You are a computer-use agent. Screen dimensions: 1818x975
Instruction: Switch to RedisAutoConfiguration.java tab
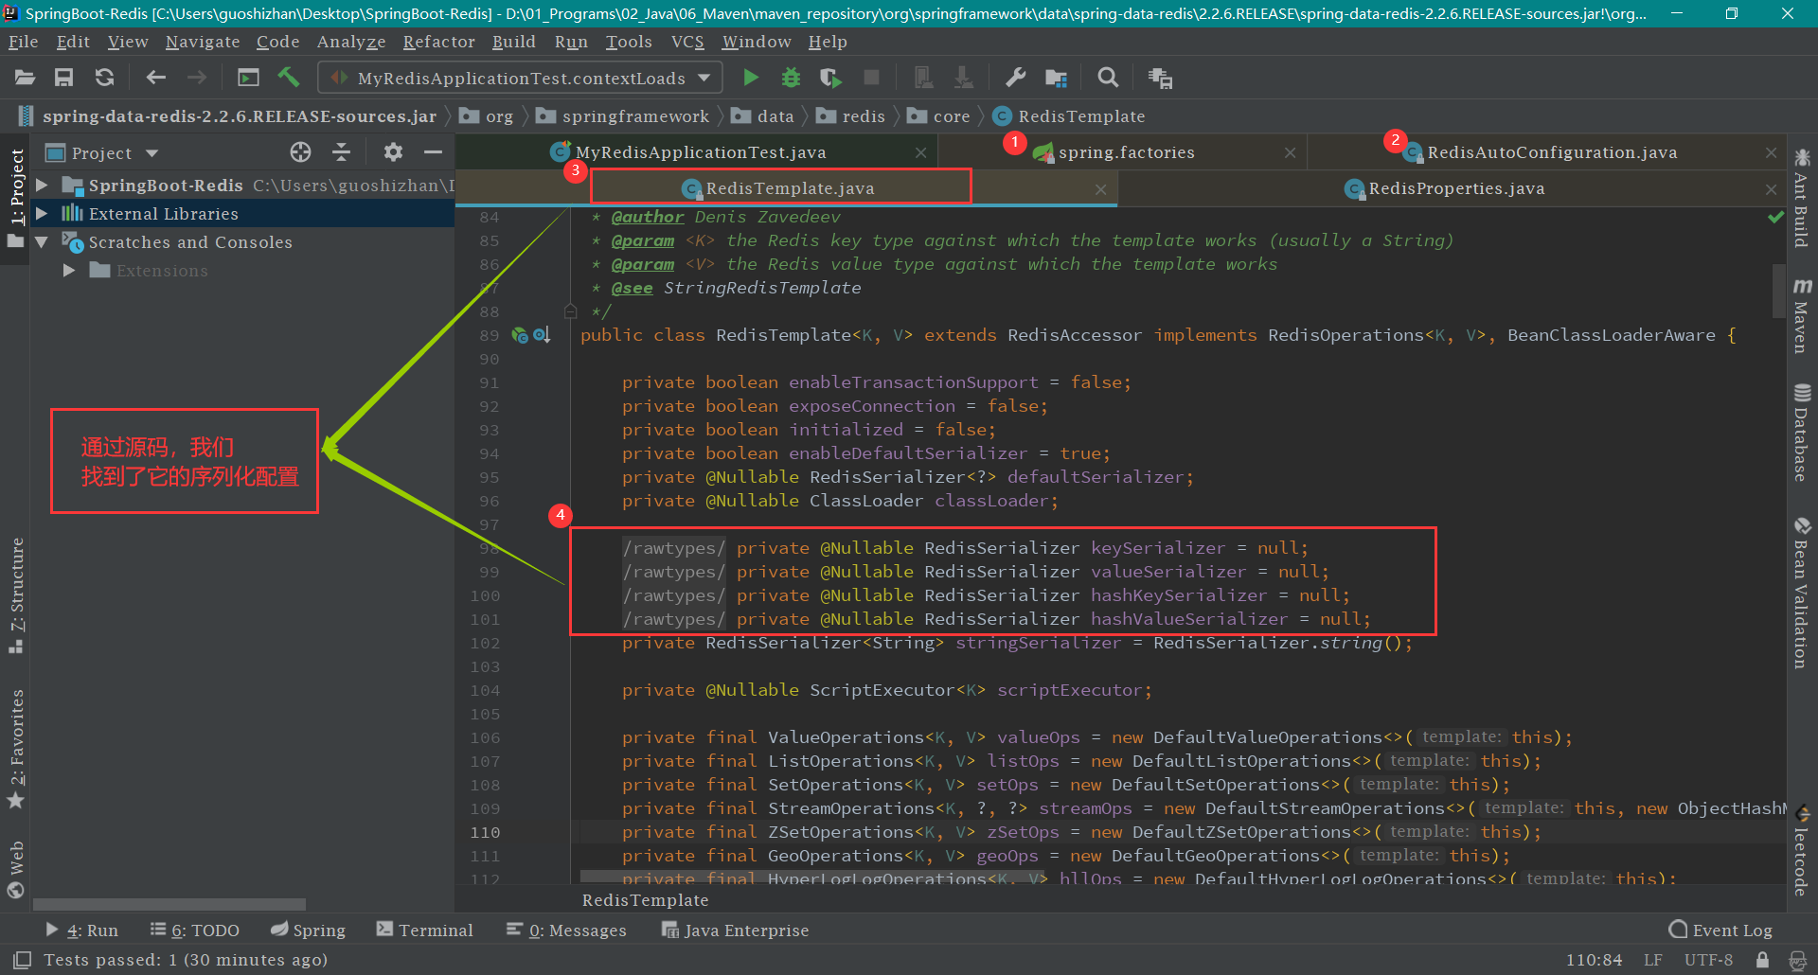(1551, 152)
